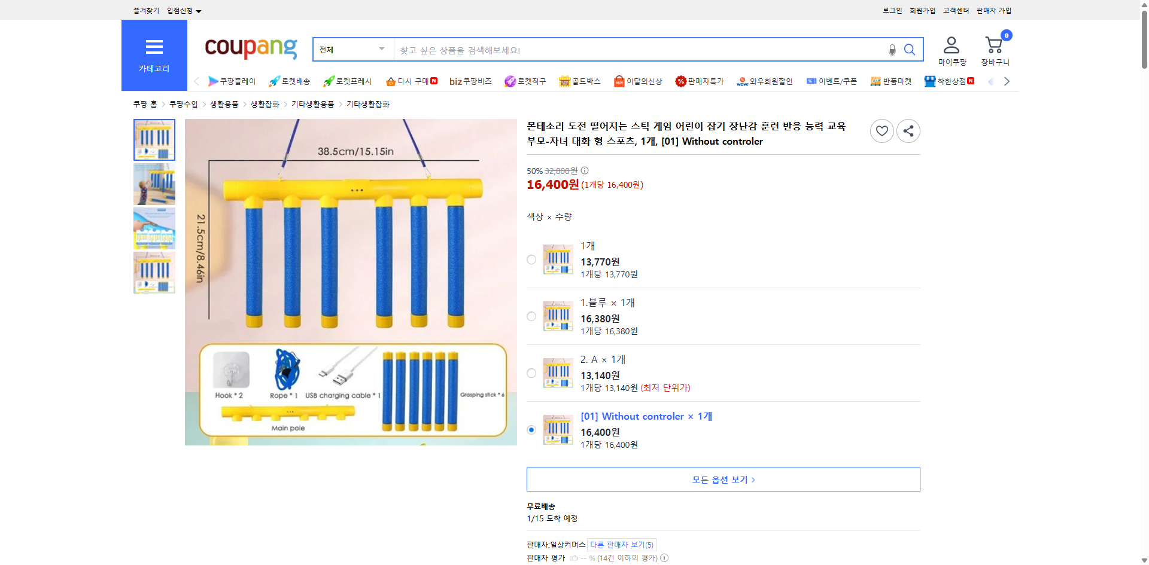Image resolution: width=1149 pixels, height=565 pixels.
Task: Click the right arrow to see more menus
Action: pyautogui.click(x=1007, y=81)
